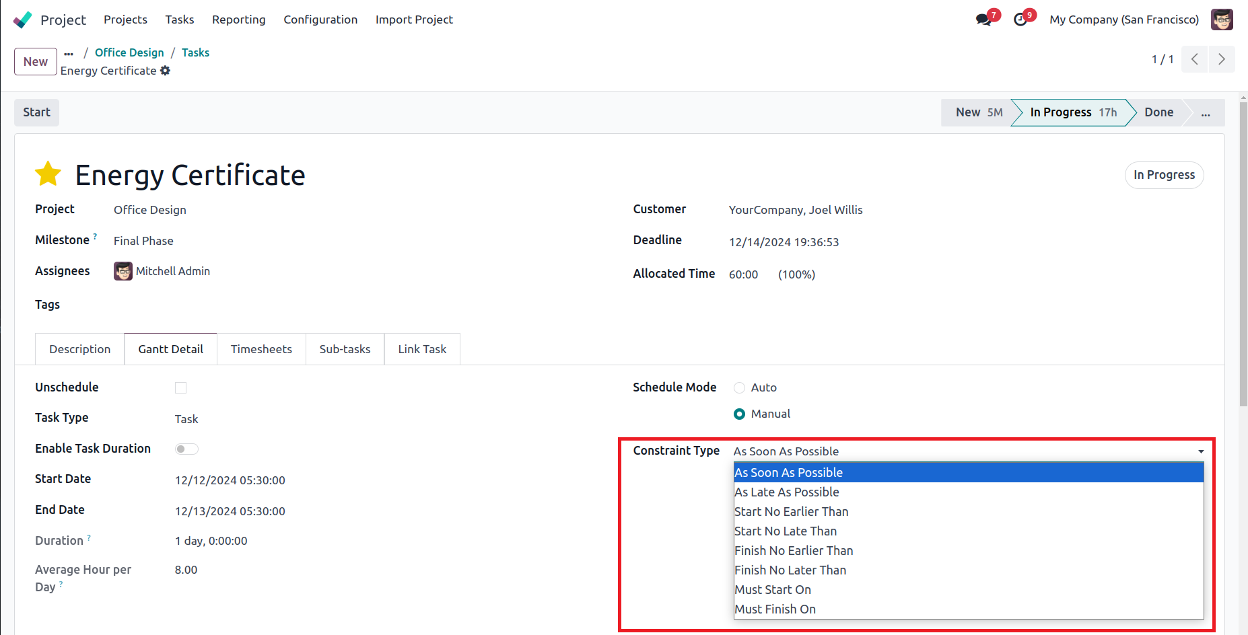Open the messages chat icon
Screen dimensions: 1248x635
[x=983, y=20]
